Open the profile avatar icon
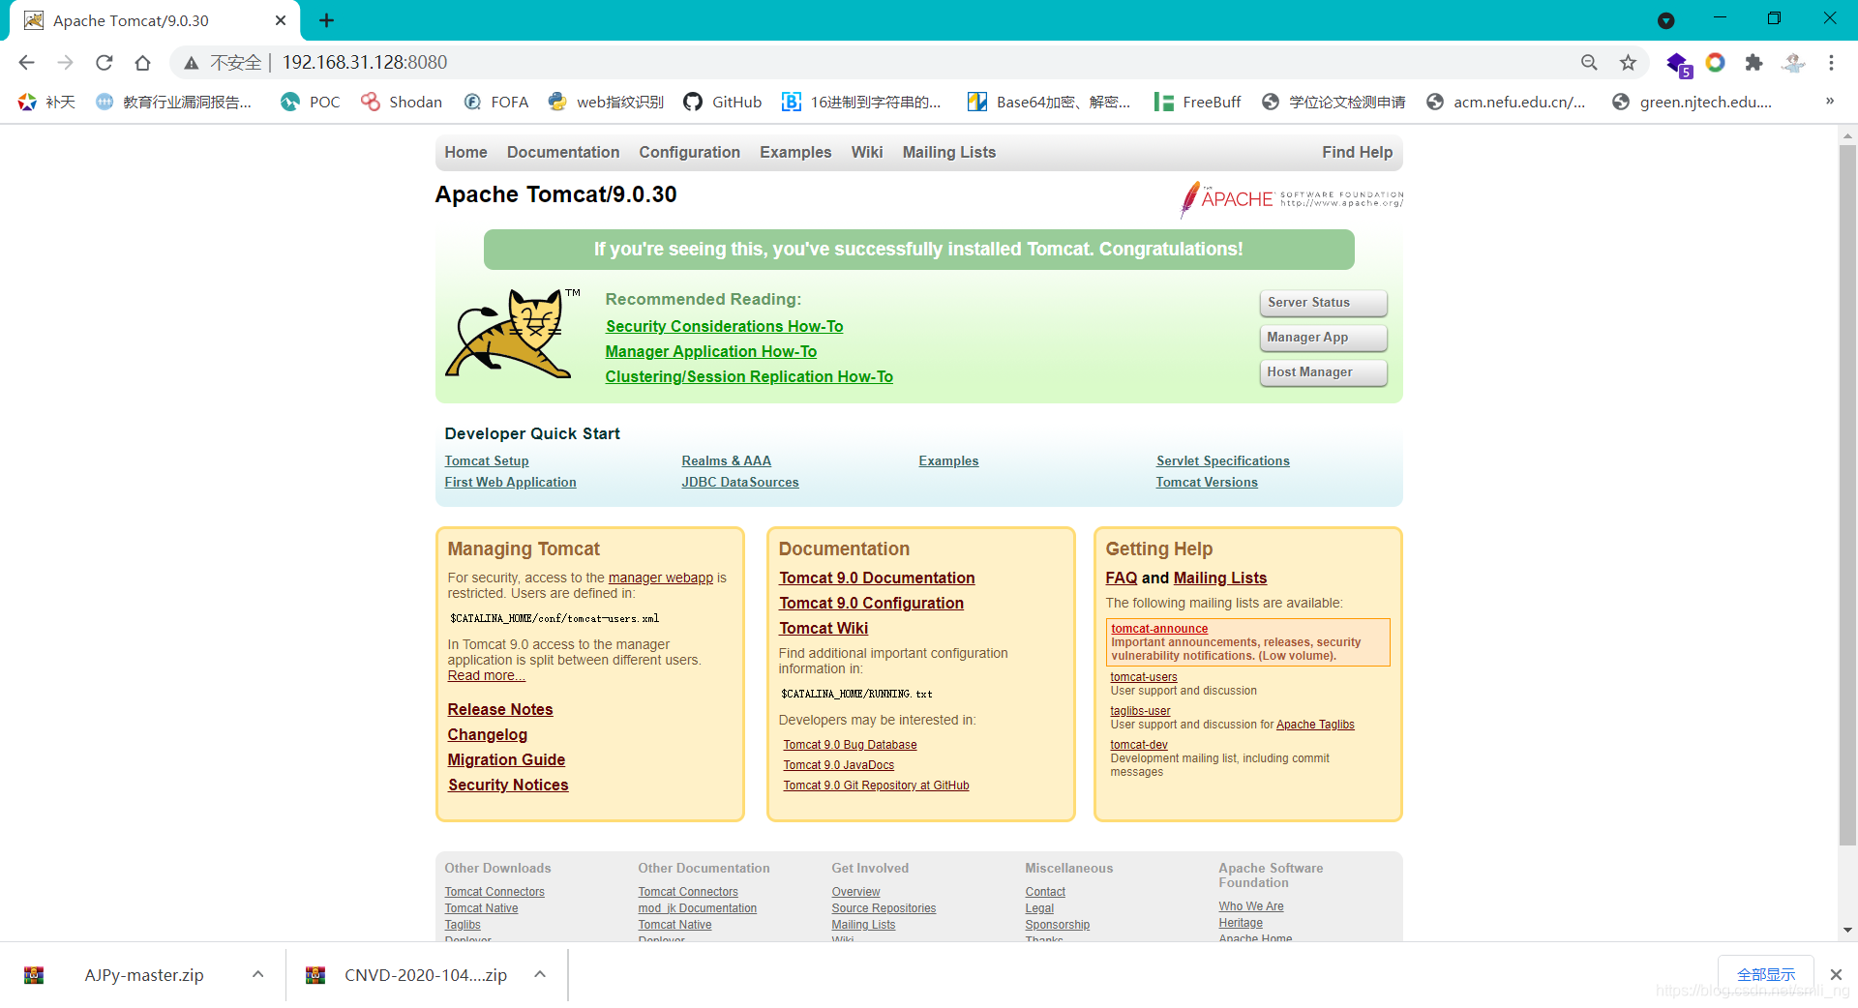1858x1008 pixels. point(1793,63)
